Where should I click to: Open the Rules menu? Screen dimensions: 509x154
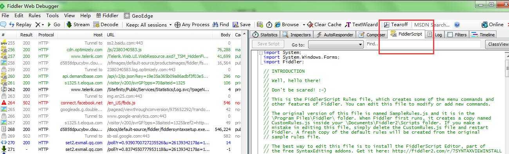tap(34, 16)
